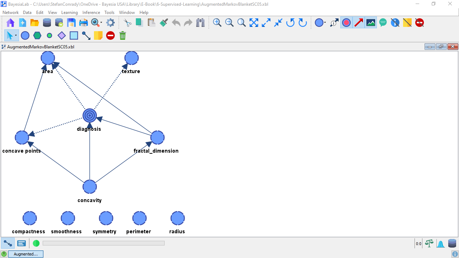This screenshot has width=459, height=258.
Task: Select the Augmented... window tab
Action: (25, 254)
